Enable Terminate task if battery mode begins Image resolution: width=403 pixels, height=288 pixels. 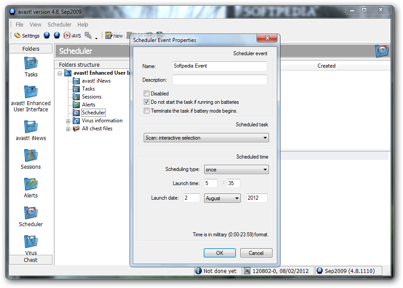[146, 111]
